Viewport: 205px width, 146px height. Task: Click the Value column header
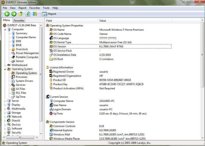[135, 21]
